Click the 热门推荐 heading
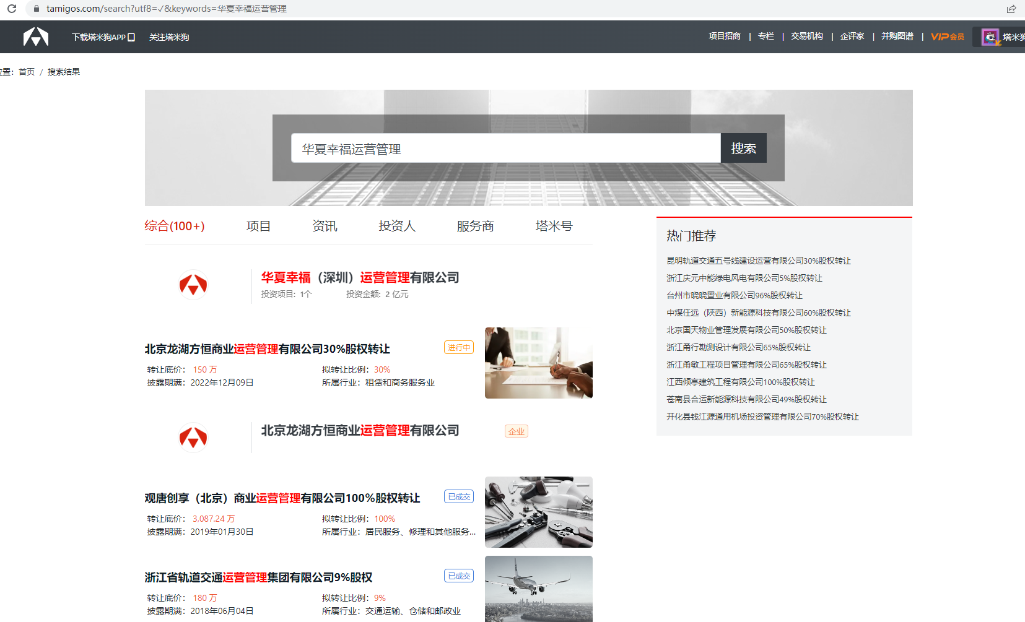Screen dimensions: 1025x622 click(x=691, y=236)
